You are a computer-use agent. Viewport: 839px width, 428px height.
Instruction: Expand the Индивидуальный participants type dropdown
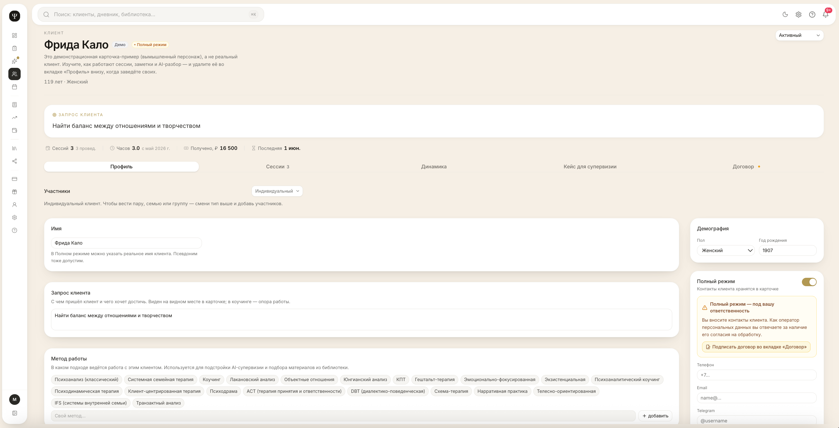click(277, 191)
